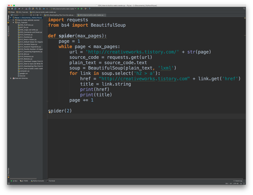Click the Save All toolbar icon

click(12, 9)
